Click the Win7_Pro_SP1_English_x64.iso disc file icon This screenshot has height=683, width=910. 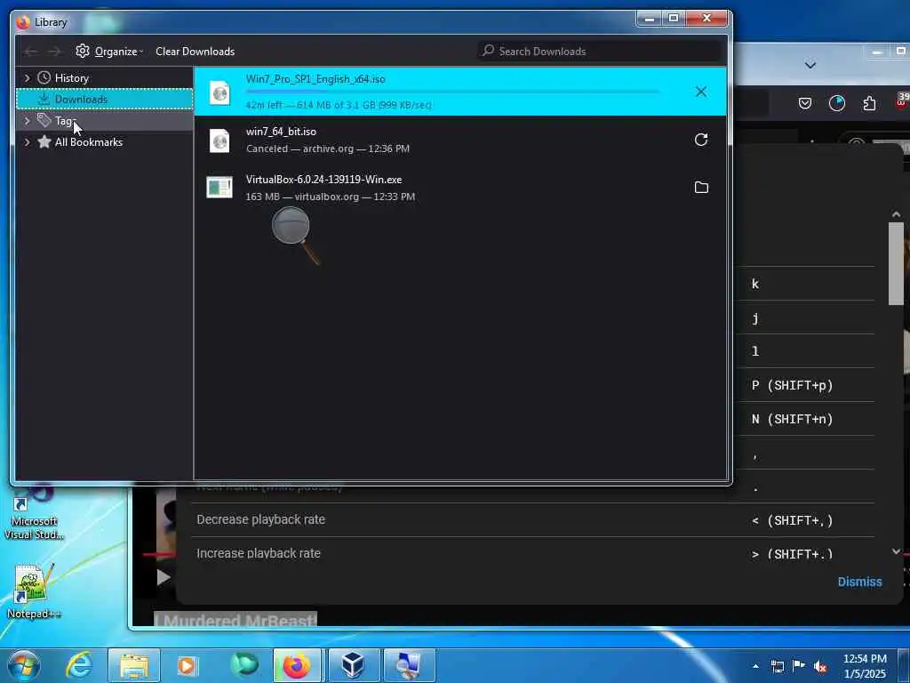220,92
